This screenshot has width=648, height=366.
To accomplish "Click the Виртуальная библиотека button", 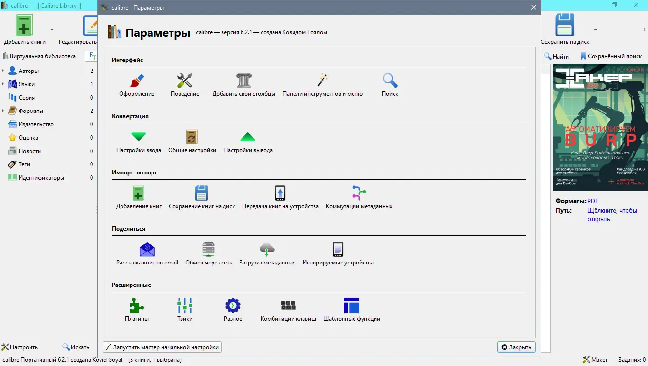I will coord(39,56).
